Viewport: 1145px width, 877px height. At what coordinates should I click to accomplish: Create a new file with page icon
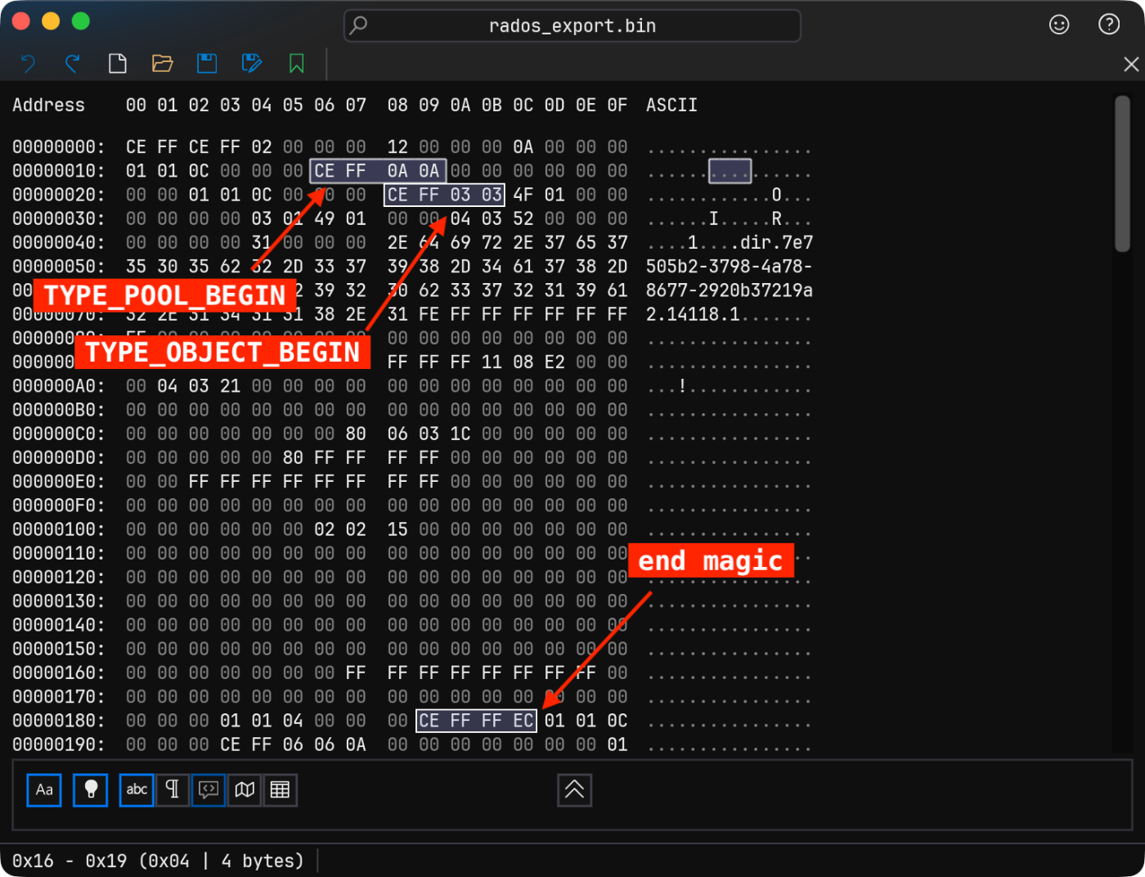pos(118,64)
